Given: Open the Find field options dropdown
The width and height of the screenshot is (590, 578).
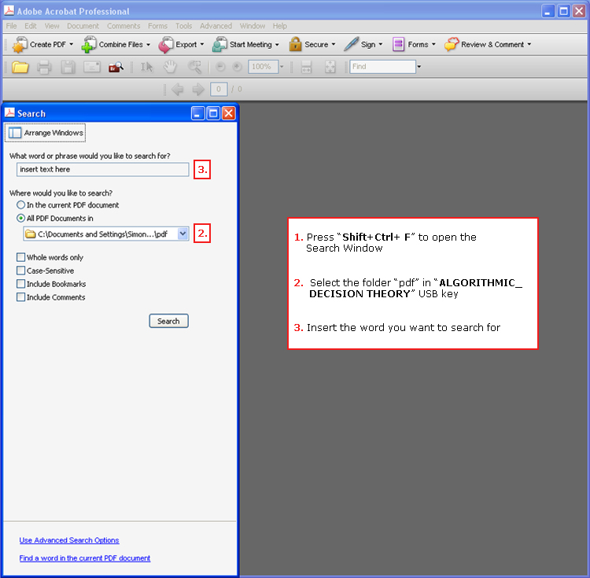Looking at the screenshot, I should (419, 67).
